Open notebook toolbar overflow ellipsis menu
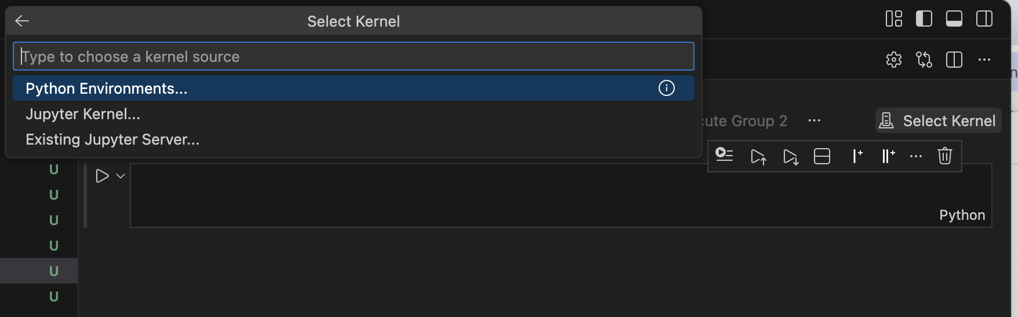1018x317 pixels. pyautogui.click(x=814, y=120)
